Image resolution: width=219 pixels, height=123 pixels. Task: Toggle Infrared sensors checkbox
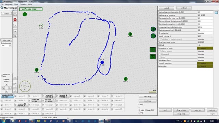[x=159, y=51]
